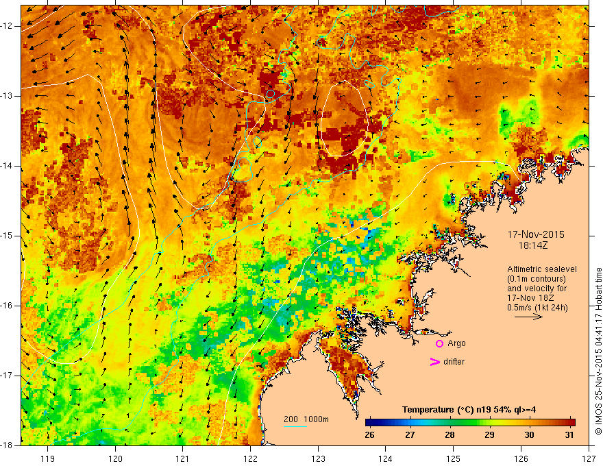The image size is (603, 466).
Task: Click the time text 18:14Z
Action: click(x=532, y=245)
